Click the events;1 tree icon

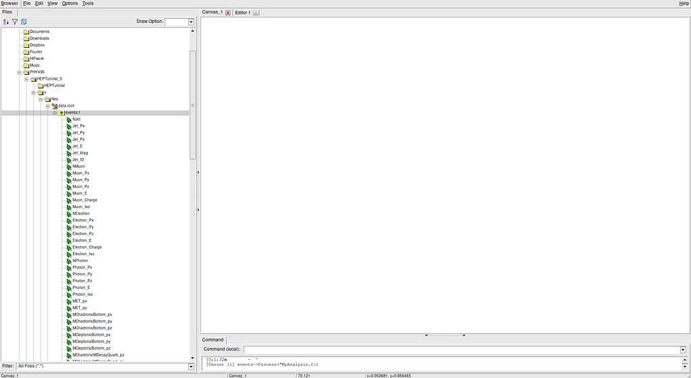tap(61, 113)
